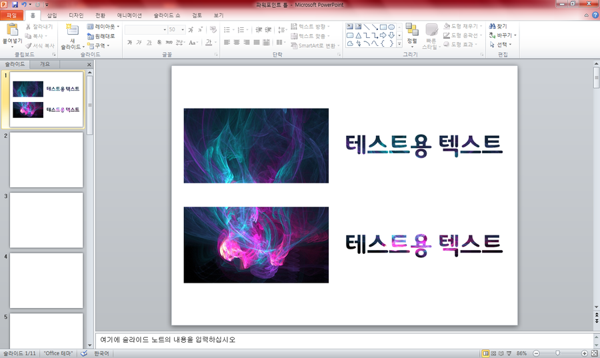Open PowerPoint help question mark icon

pyautogui.click(x=595, y=15)
